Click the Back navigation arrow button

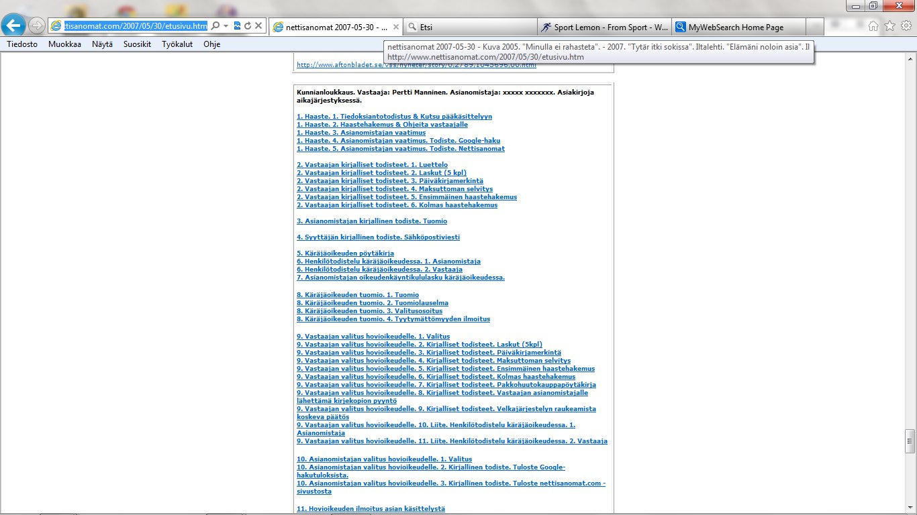point(13,26)
